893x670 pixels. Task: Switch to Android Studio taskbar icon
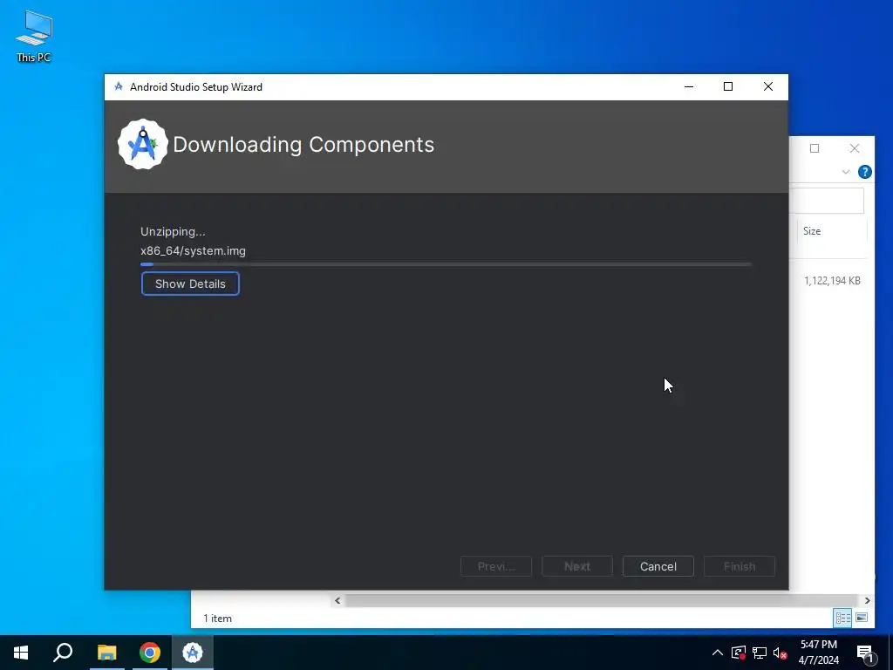coord(193,653)
